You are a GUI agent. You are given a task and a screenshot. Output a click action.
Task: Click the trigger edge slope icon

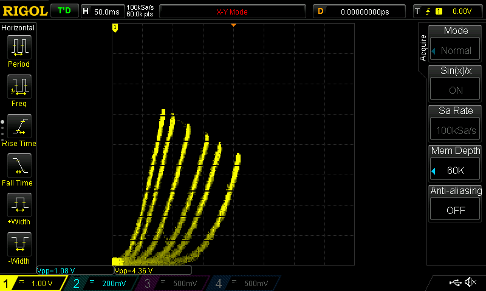coord(428,12)
